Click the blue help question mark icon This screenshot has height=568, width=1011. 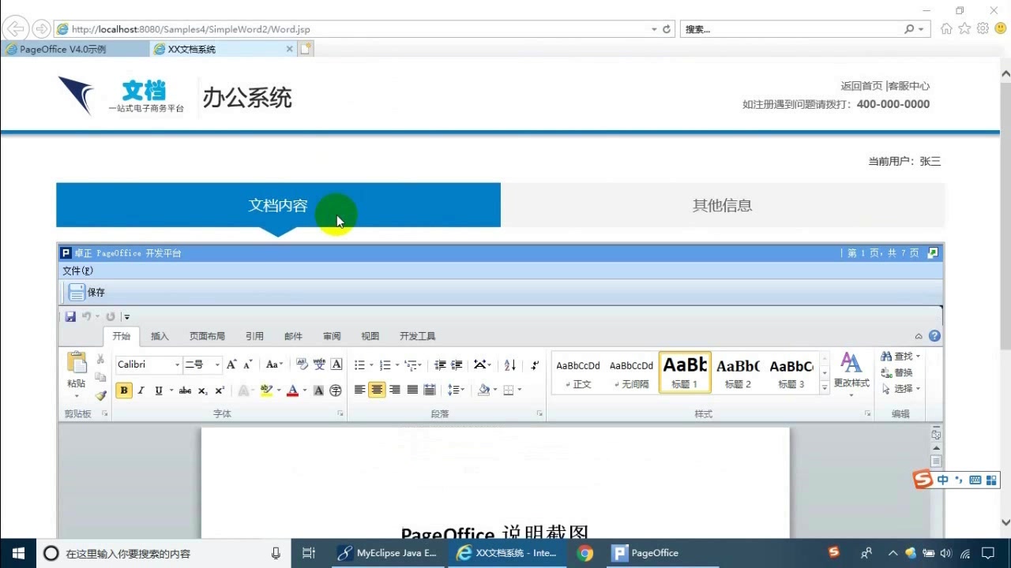pyautogui.click(x=934, y=336)
